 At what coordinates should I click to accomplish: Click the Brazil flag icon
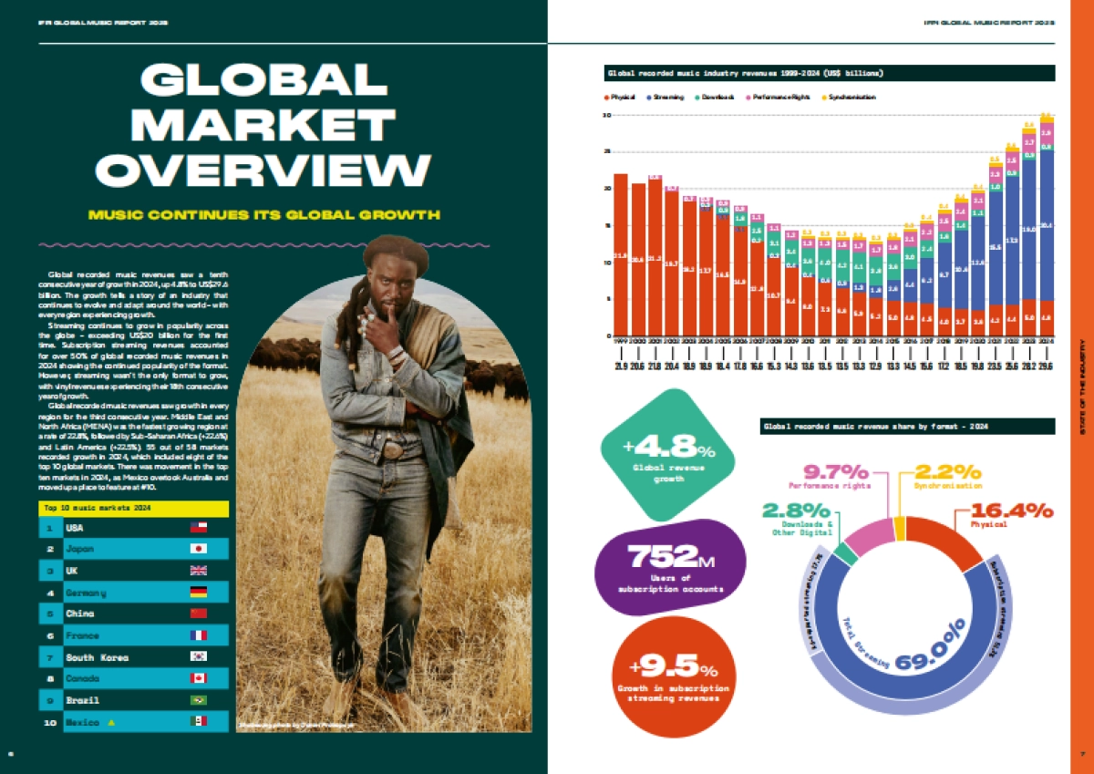pos(199,701)
